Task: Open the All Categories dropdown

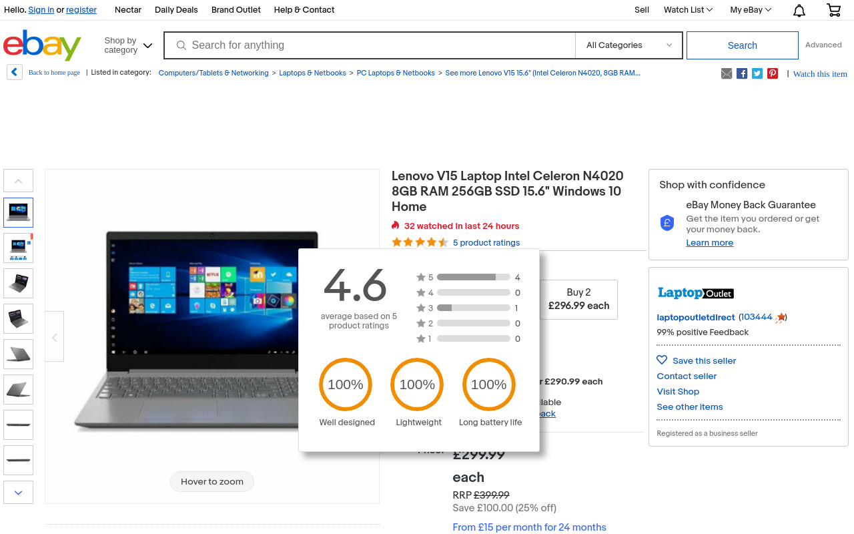Action: click(x=629, y=45)
